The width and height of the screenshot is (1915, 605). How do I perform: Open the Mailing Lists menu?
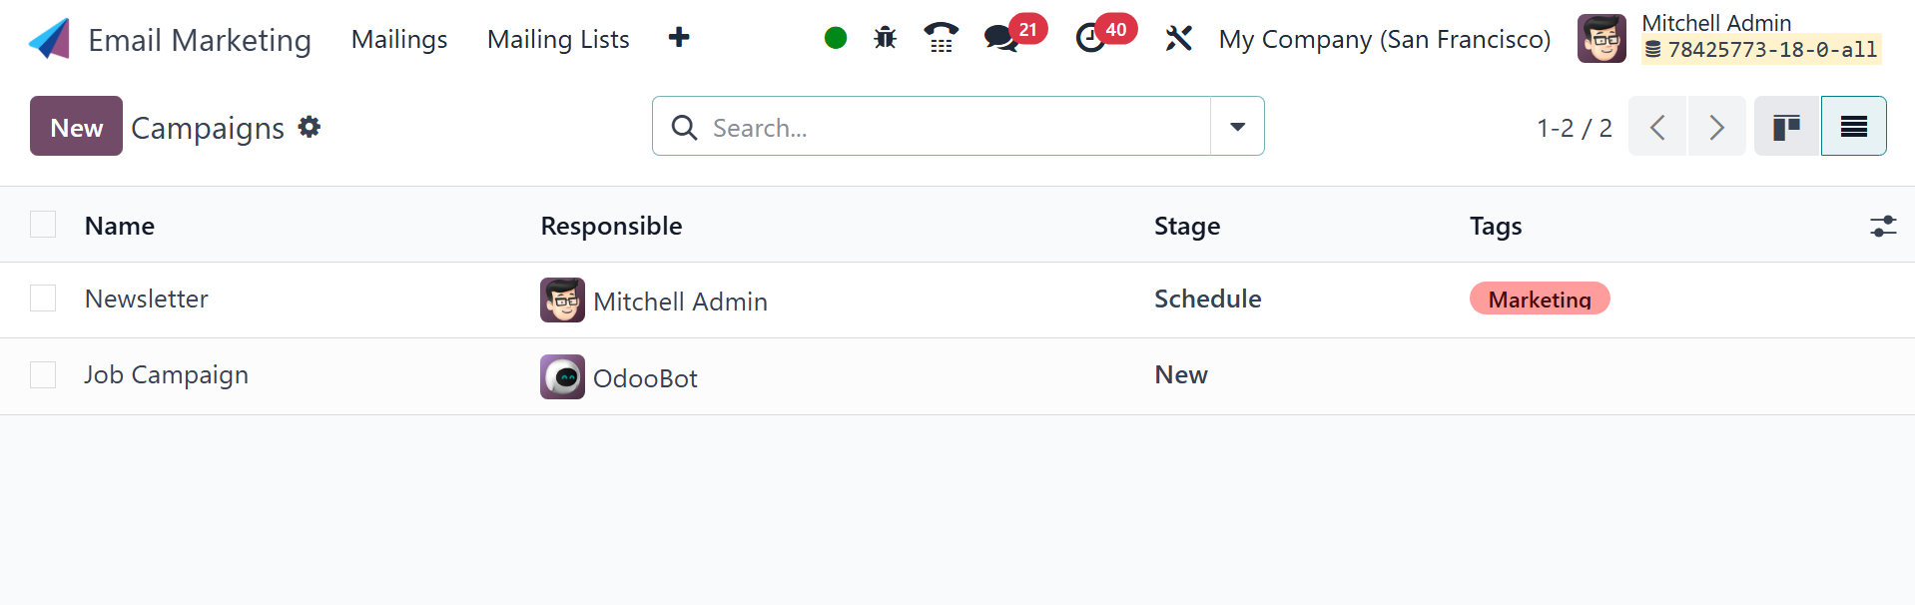[x=558, y=40]
